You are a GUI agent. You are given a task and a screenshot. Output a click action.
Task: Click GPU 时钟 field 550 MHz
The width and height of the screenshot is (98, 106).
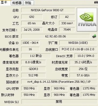point(29,88)
